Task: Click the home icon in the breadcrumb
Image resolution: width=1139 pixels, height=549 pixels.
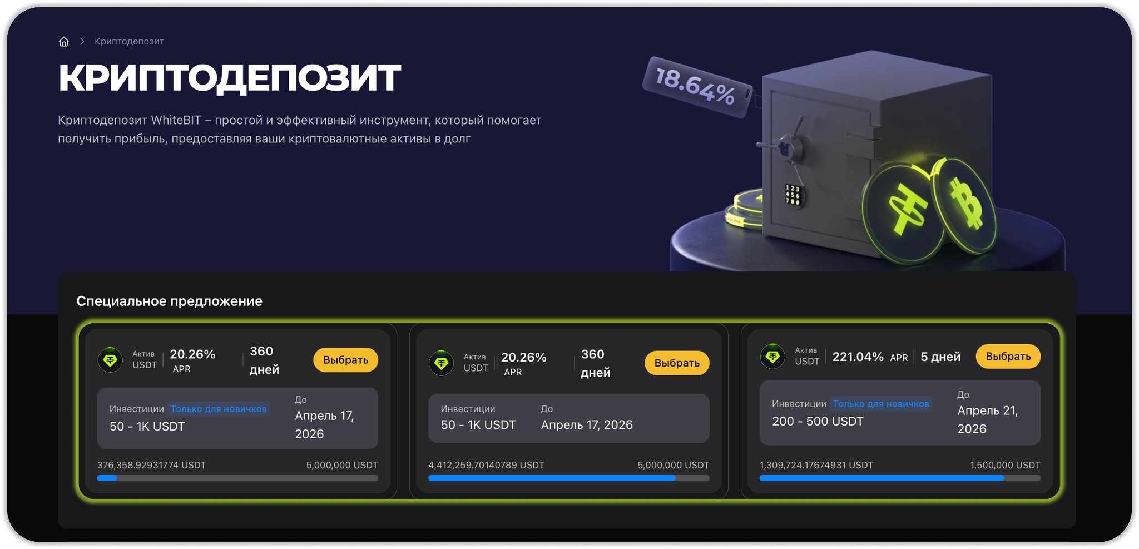Action: (x=64, y=42)
